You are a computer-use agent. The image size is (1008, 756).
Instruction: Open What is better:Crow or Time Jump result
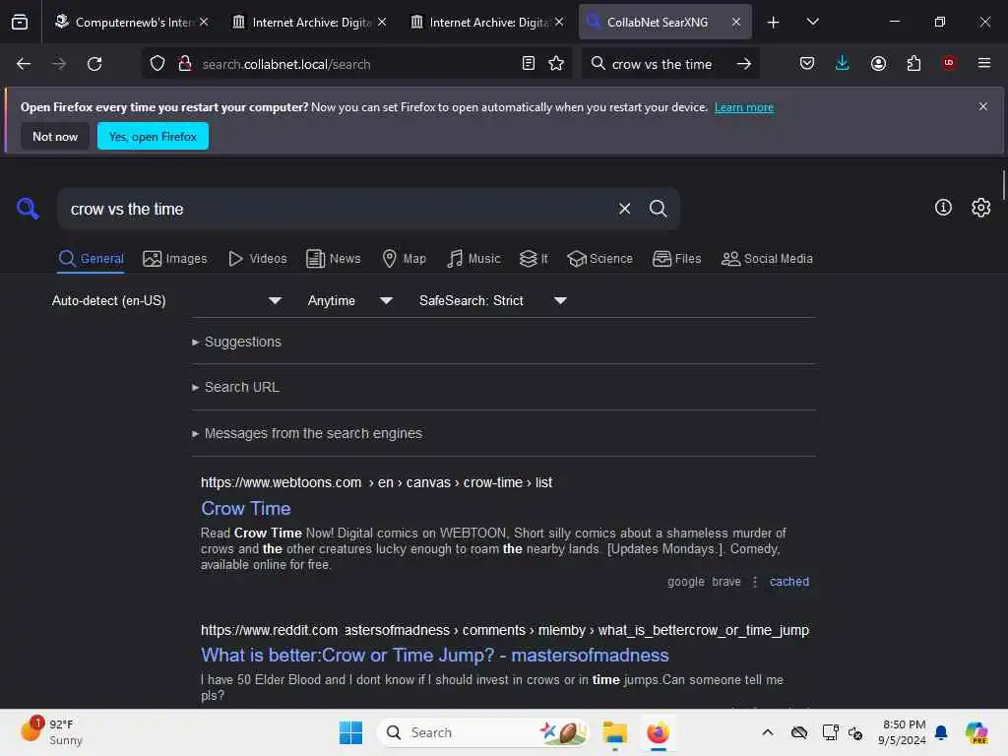434,655
